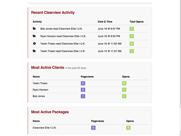Select Testin Trialer in Most Active Clients
This screenshot has height=136, width=181.
coord(40,83)
